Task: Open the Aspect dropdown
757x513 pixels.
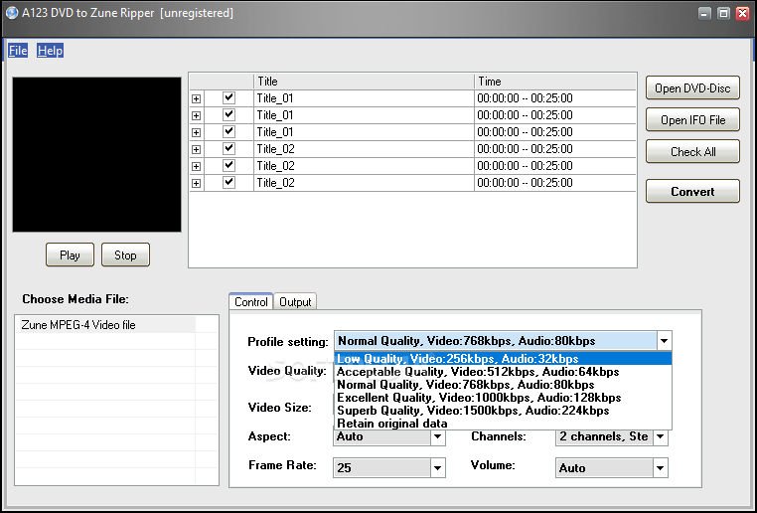Action: pos(438,437)
